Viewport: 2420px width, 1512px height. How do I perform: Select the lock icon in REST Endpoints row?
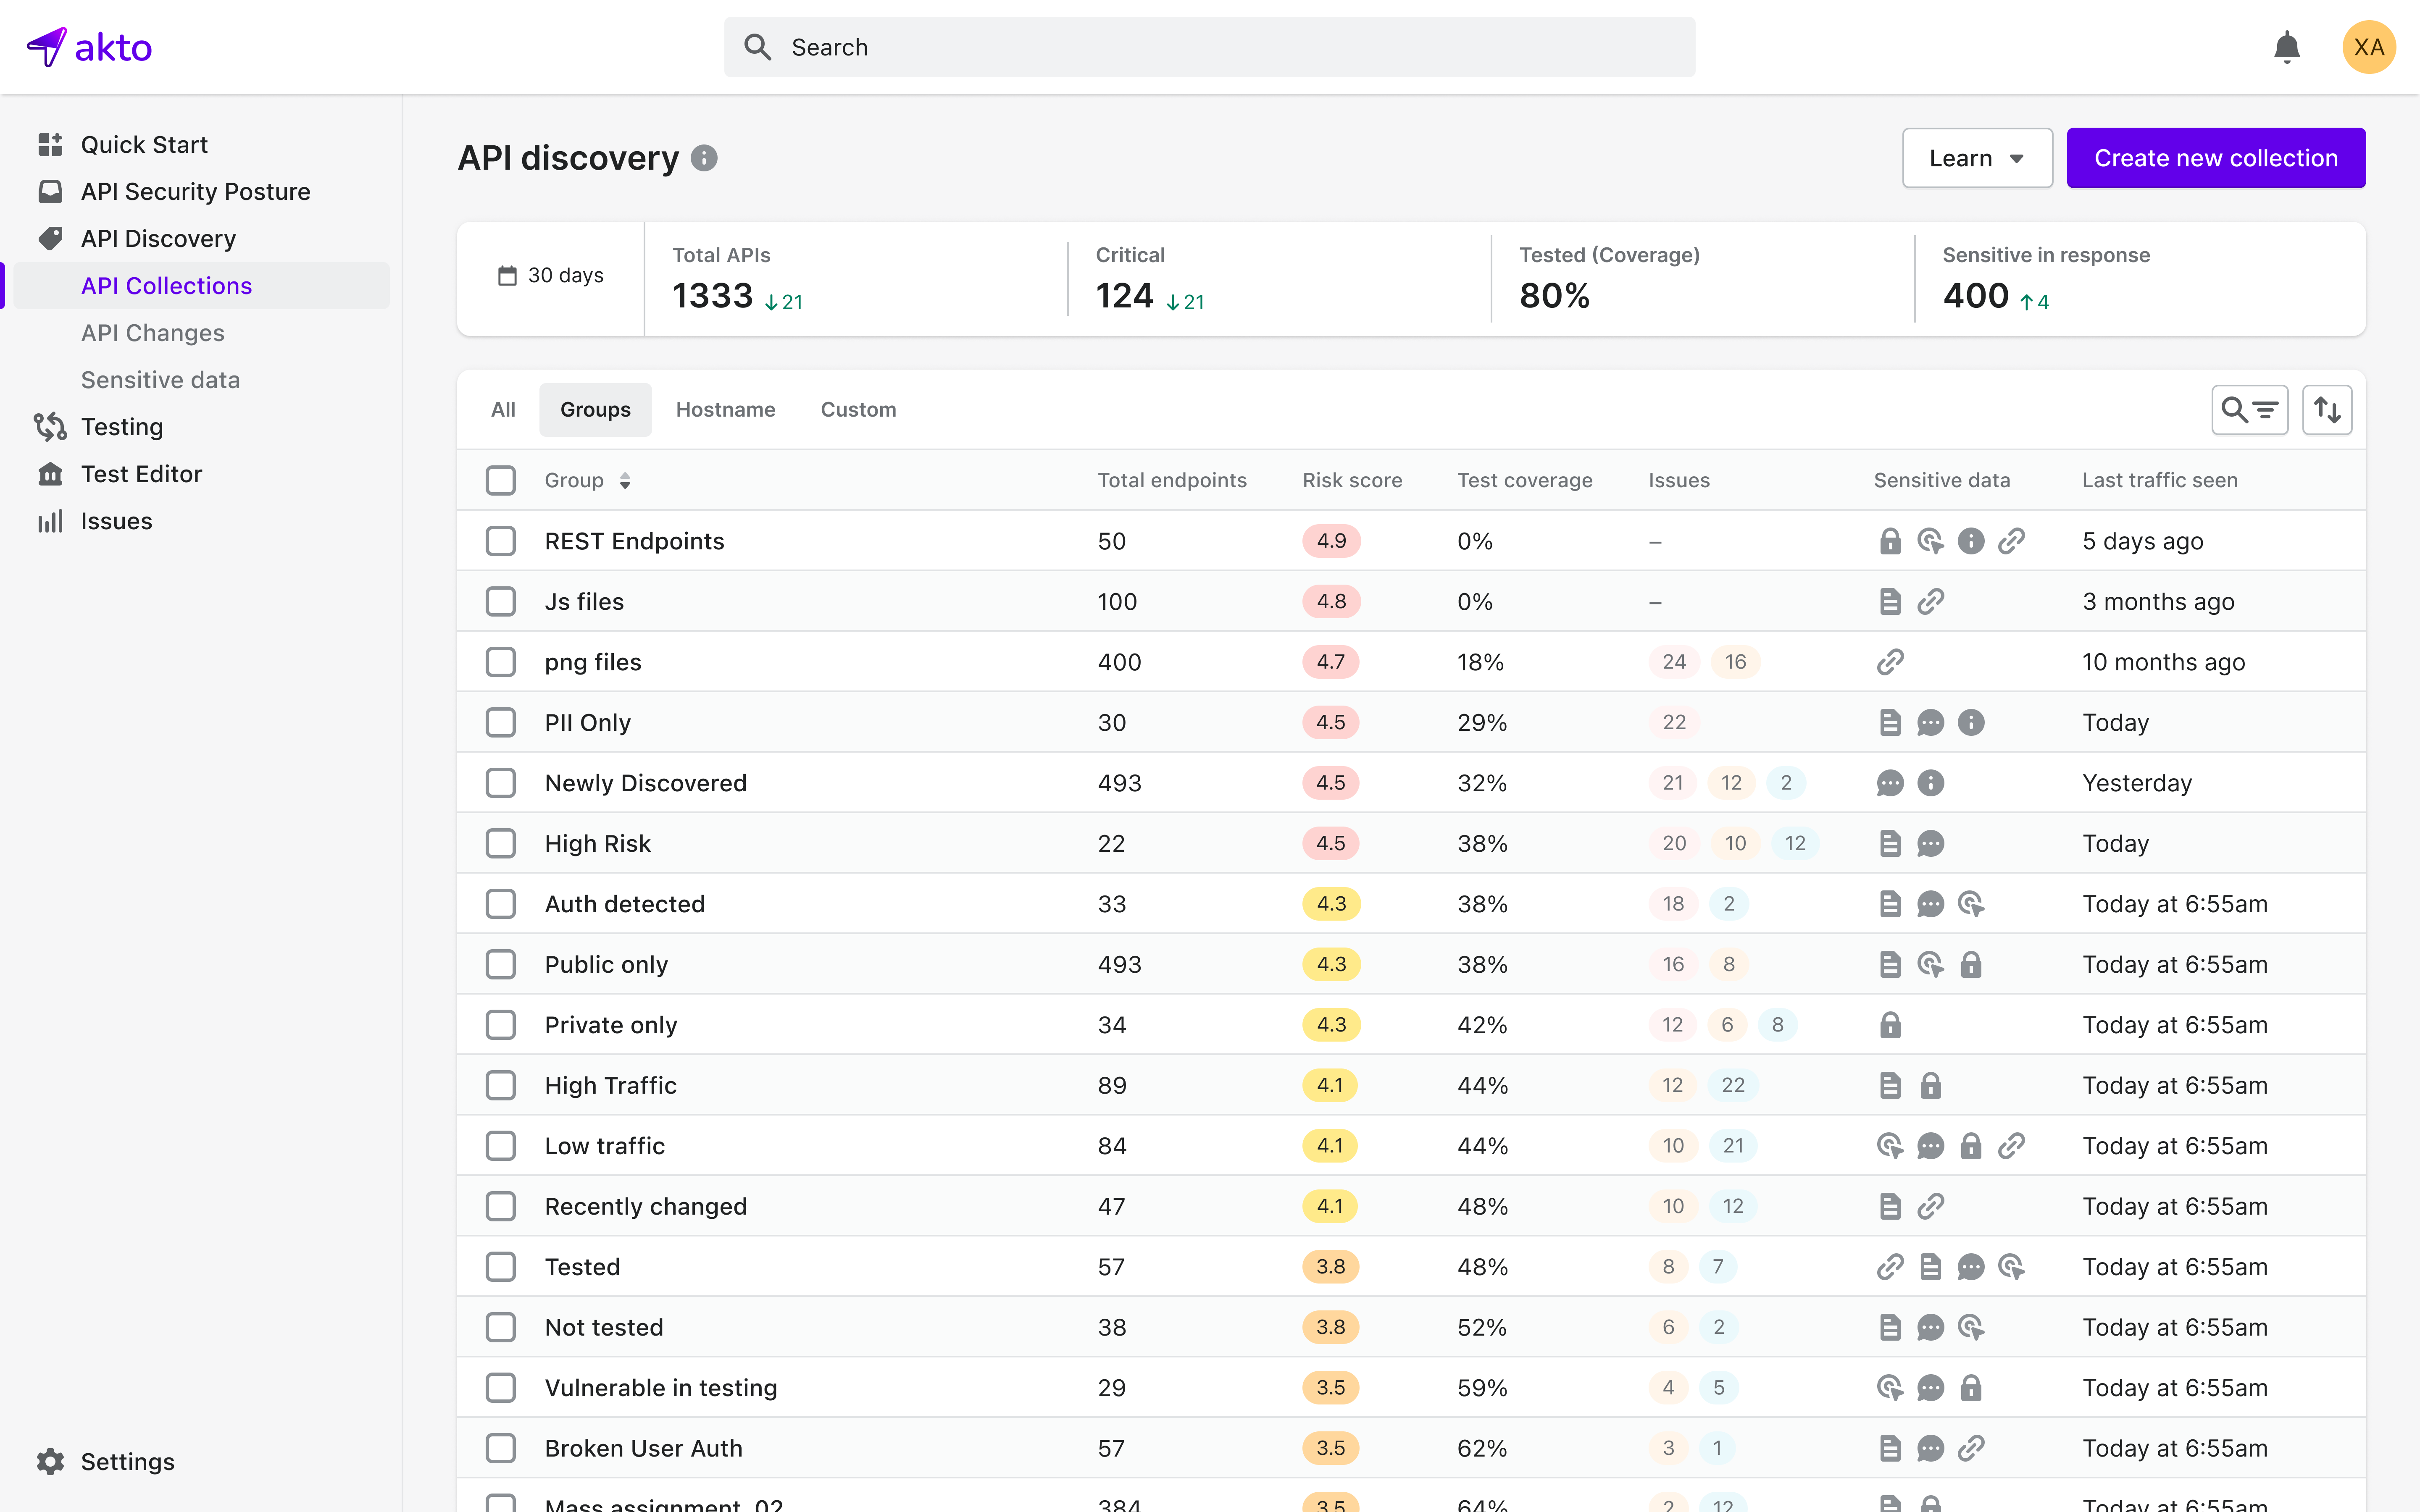tap(1890, 540)
